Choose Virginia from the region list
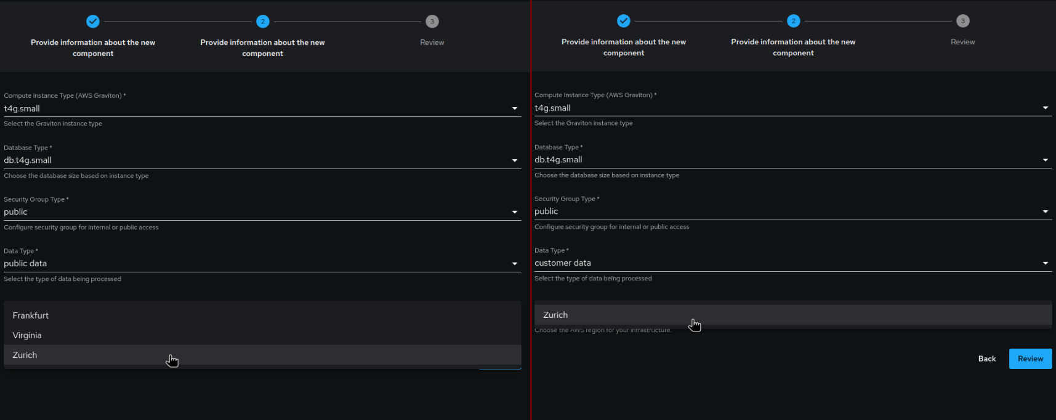Screen dimensions: 1056x420 [27, 335]
